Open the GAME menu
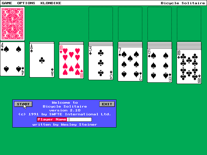Viewport: 207px width, 155px height. [7, 3]
